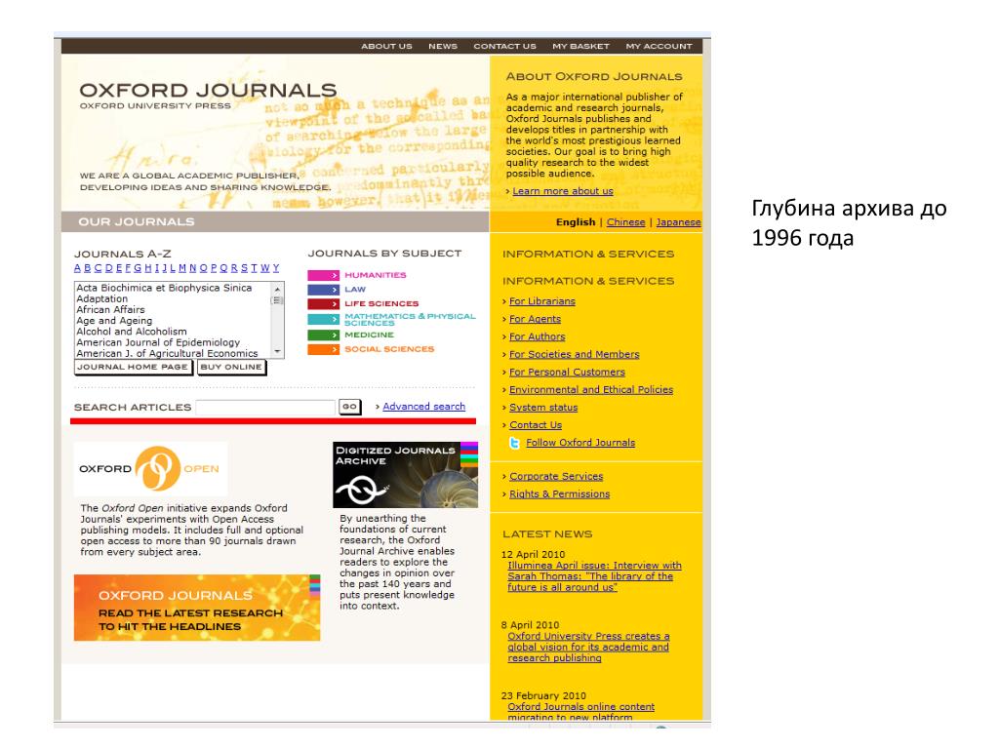The image size is (999, 749).
Task: Jump to journals starting with W
Action: 265,268
